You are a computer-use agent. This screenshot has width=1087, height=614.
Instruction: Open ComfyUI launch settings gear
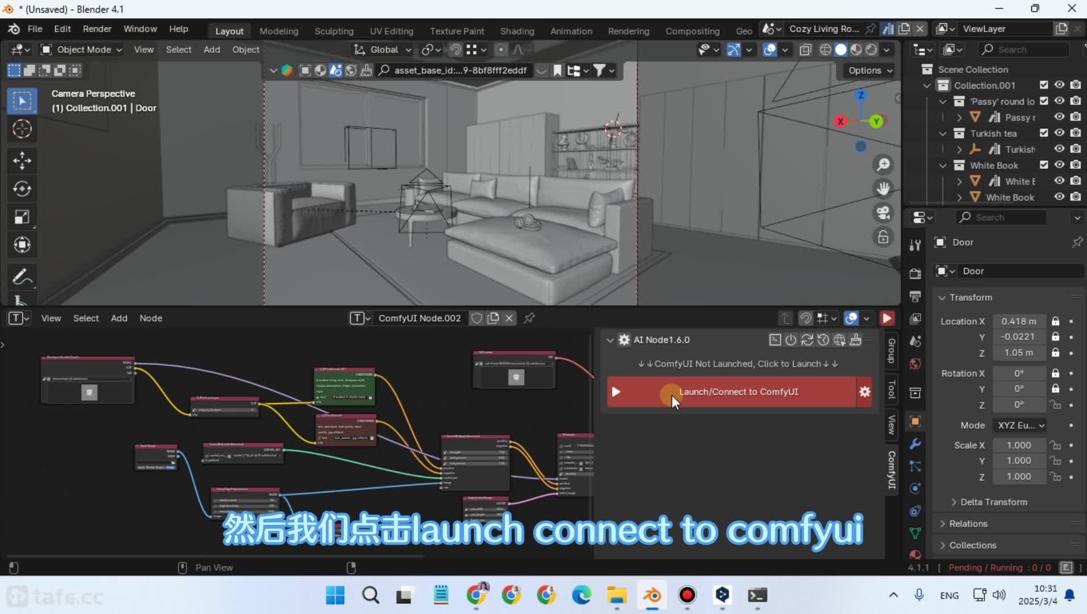pyautogui.click(x=864, y=392)
